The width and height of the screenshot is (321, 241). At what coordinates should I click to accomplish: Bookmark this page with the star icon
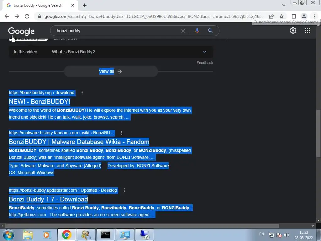tap(282, 16)
